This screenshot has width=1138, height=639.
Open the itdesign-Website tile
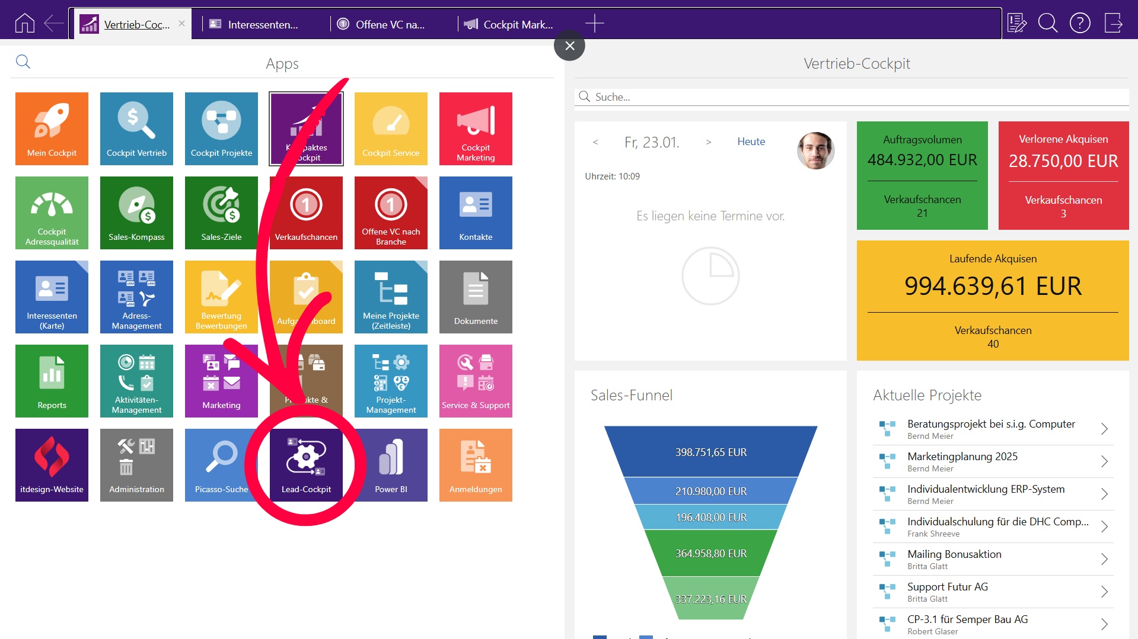coord(52,465)
